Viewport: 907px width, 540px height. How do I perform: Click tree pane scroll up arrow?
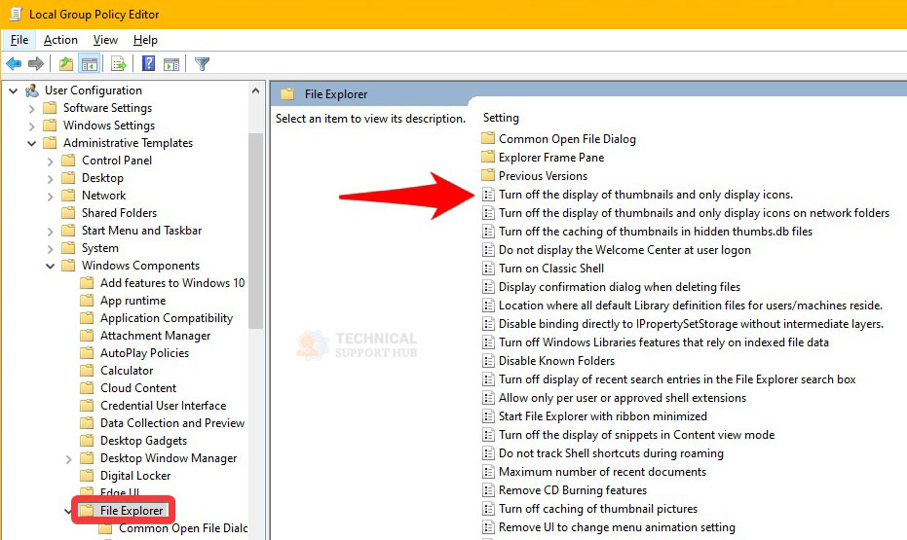click(x=255, y=90)
